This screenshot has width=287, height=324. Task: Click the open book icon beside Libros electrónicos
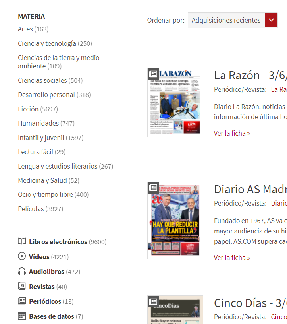coord(22,241)
